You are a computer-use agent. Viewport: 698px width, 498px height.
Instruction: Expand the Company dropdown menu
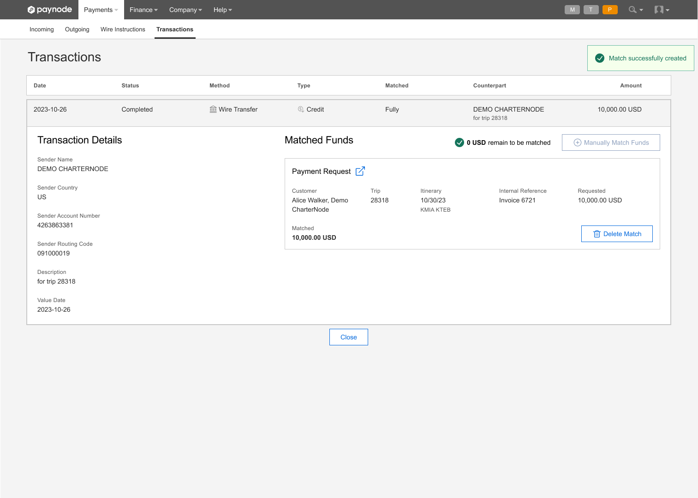pyautogui.click(x=185, y=10)
